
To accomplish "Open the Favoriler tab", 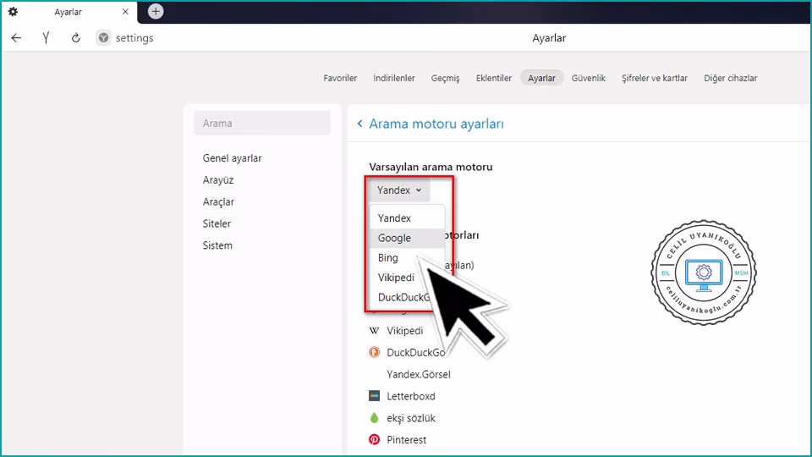I will click(x=340, y=78).
